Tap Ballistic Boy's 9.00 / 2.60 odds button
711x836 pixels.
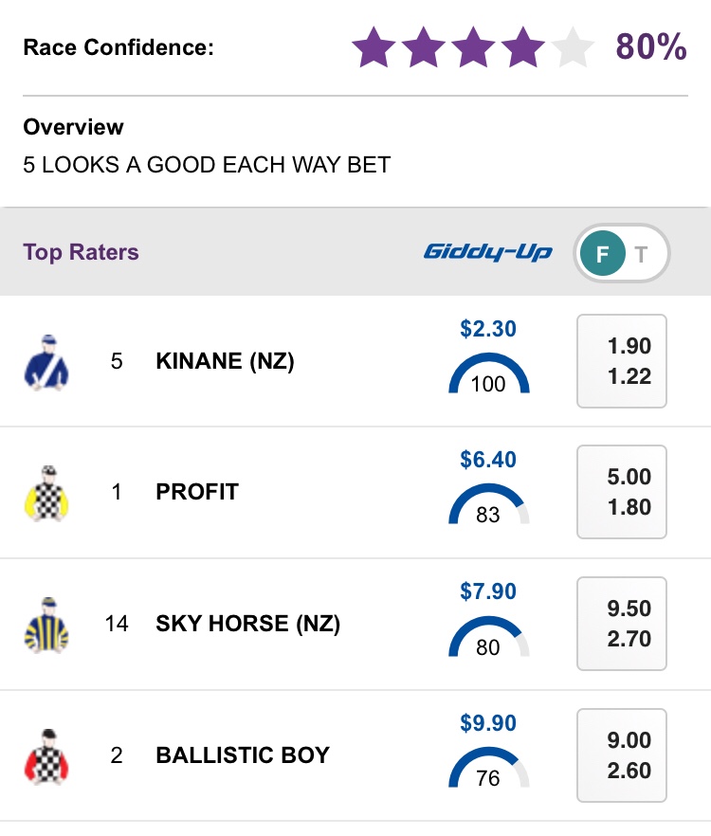click(622, 755)
